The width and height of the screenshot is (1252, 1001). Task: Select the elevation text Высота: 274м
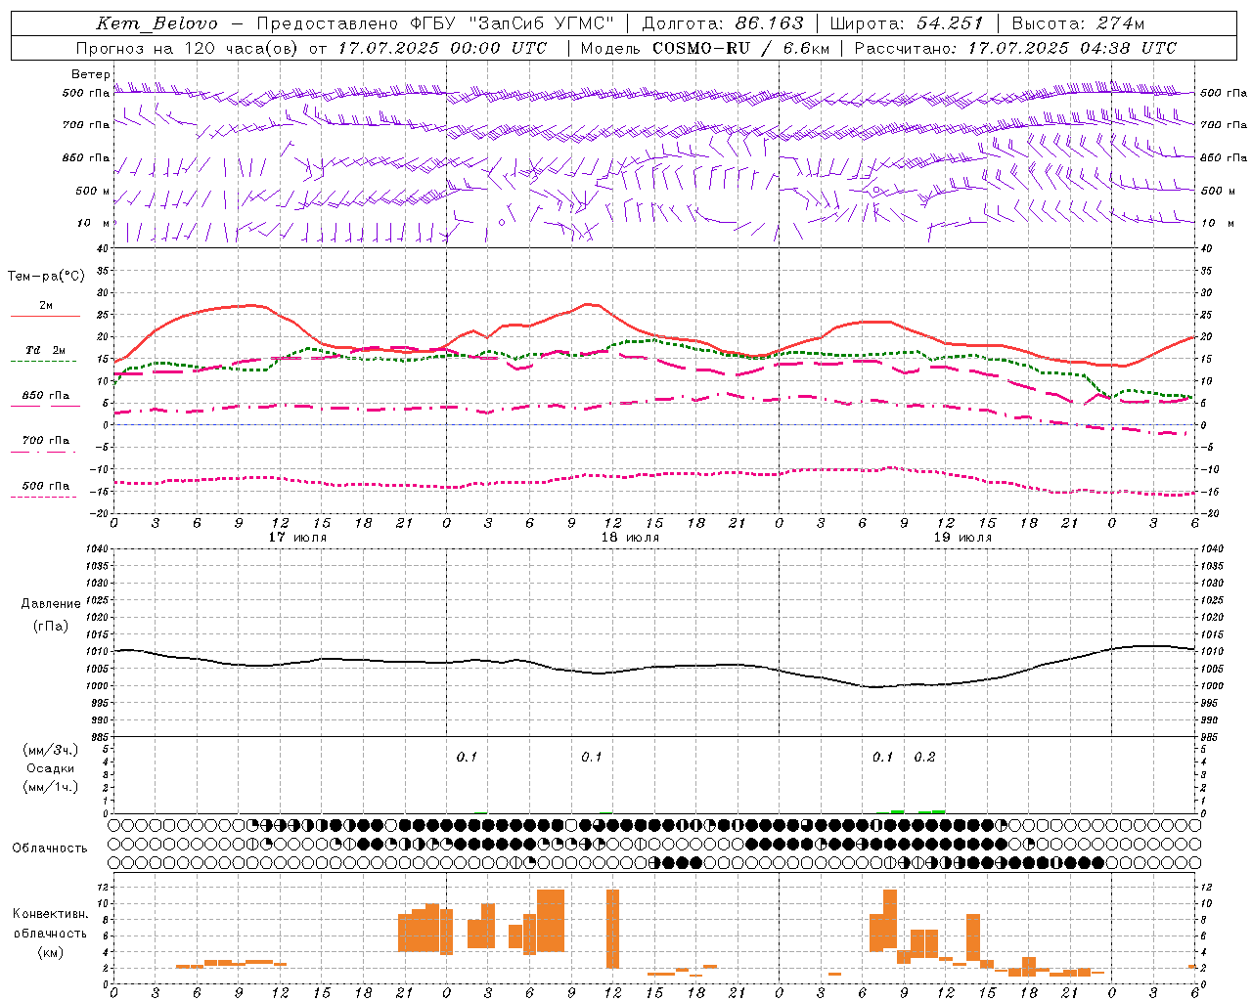(x=1078, y=23)
